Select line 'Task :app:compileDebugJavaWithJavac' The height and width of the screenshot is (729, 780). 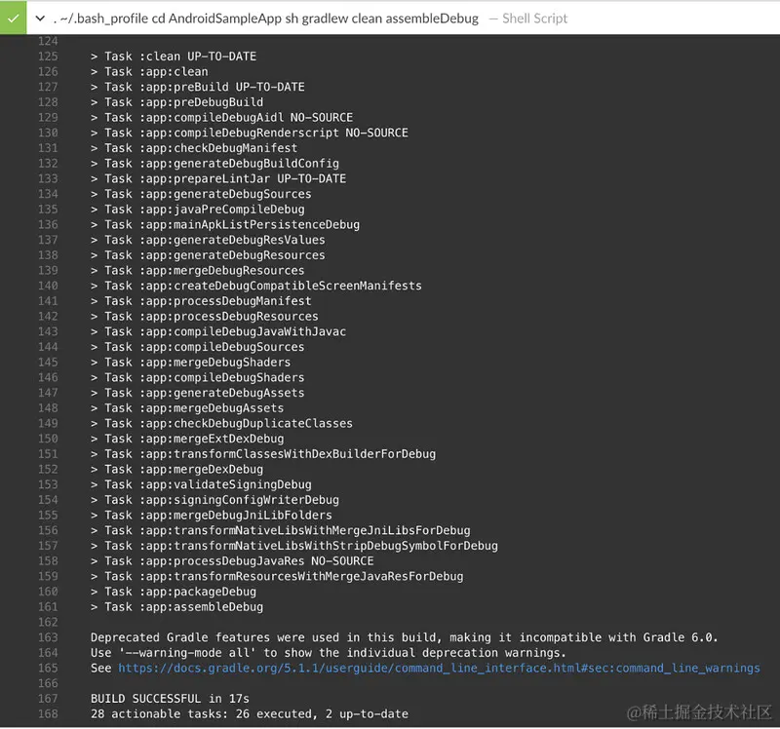217,331
